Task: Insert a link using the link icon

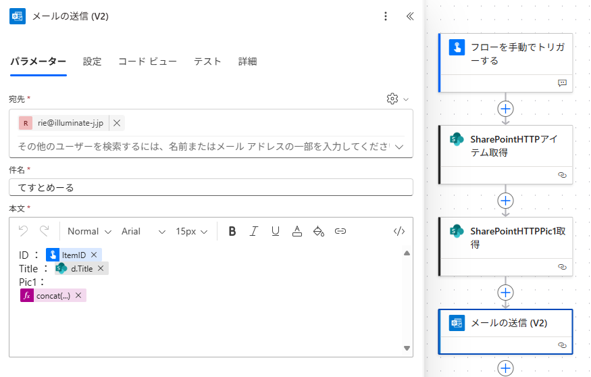Action: (340, 231)
